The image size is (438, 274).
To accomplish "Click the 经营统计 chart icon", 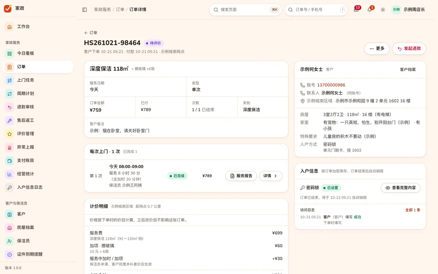I will [x=10, y=174].
